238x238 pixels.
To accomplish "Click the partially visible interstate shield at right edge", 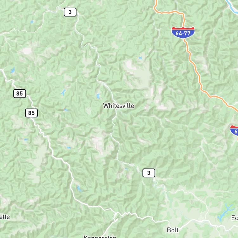I will (x=234, y=130).
